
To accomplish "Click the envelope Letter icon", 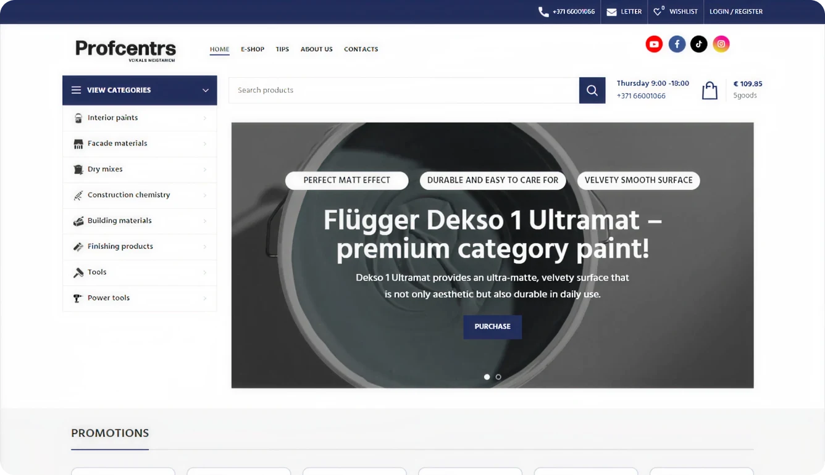I will tap(611, 12).
